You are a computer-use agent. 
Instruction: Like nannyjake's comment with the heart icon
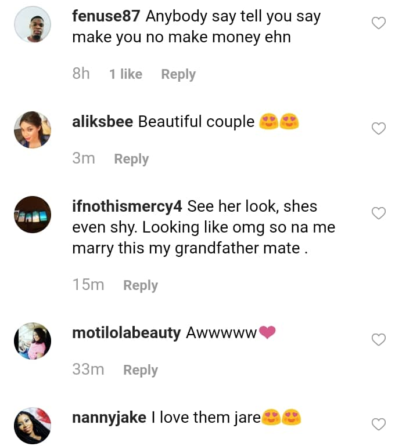click(378, 425)
